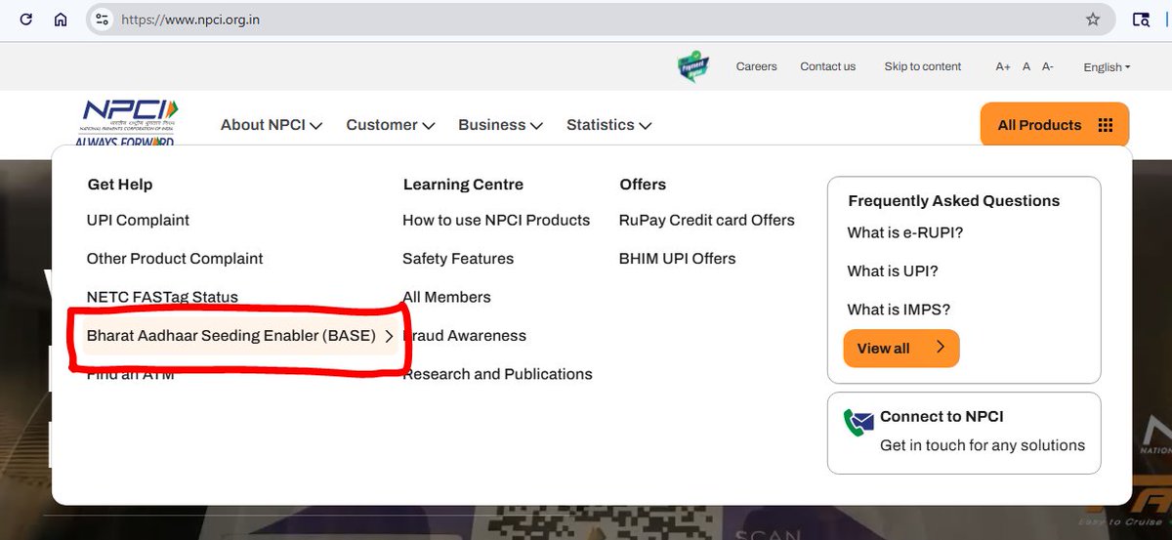1172x540 pixels.
Task: Open Research and Publications link
Action: (x=497, y=374)
